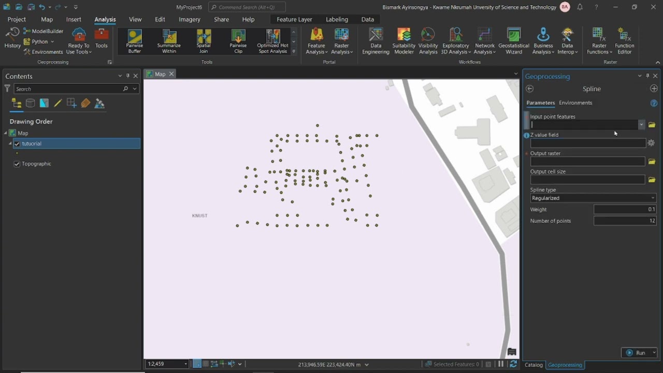Open Python dropdown arrow
Viewport: 663px width, 373px height.
pyautogui.click(x=52, y=41)
